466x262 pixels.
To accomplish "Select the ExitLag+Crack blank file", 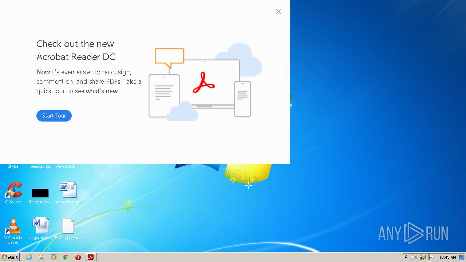I will (68, 229).
